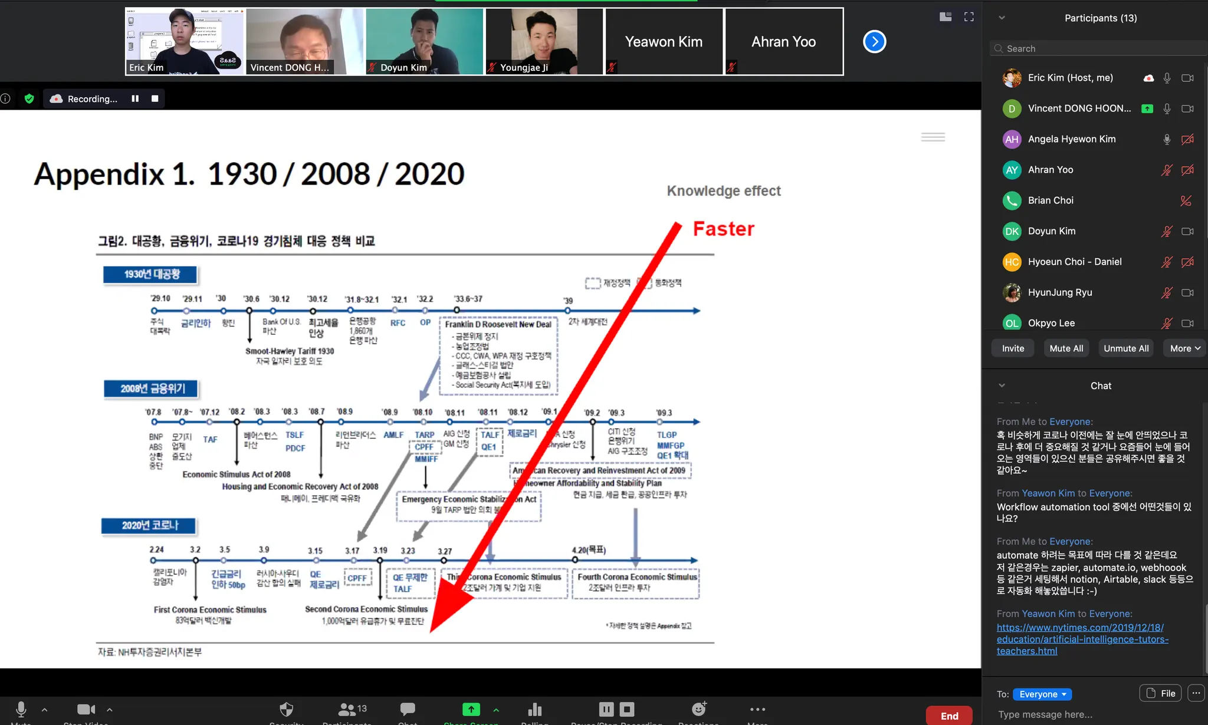Click the encryption green shield icon
Viewport: 1208px width, 725px height.
point(29,98)
